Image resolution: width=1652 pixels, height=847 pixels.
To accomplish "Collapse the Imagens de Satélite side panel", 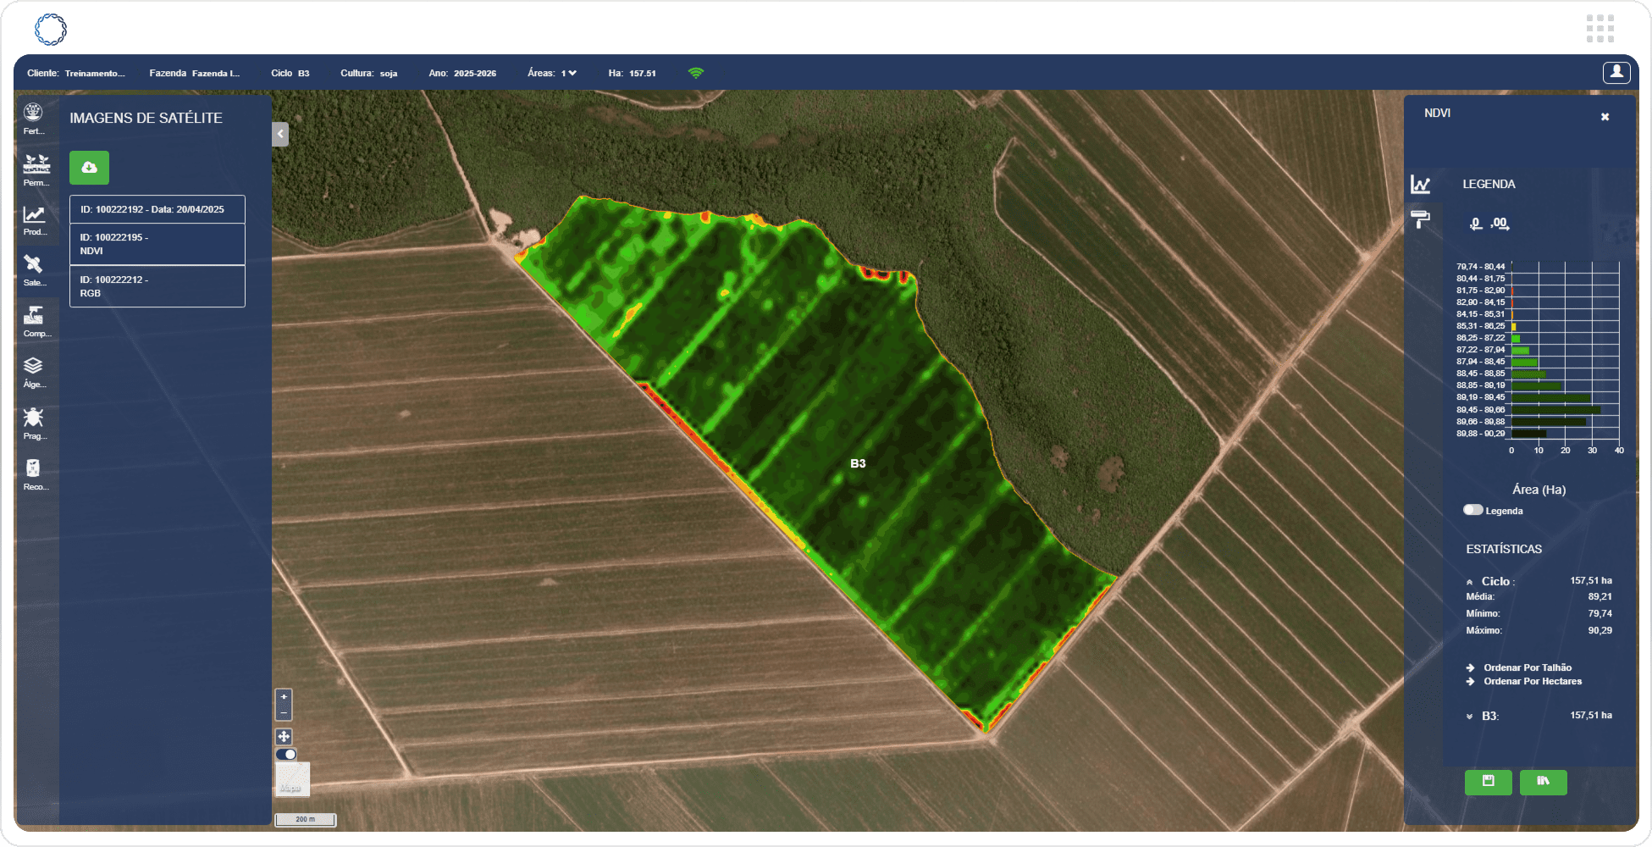I will click(x=280, y=134).
